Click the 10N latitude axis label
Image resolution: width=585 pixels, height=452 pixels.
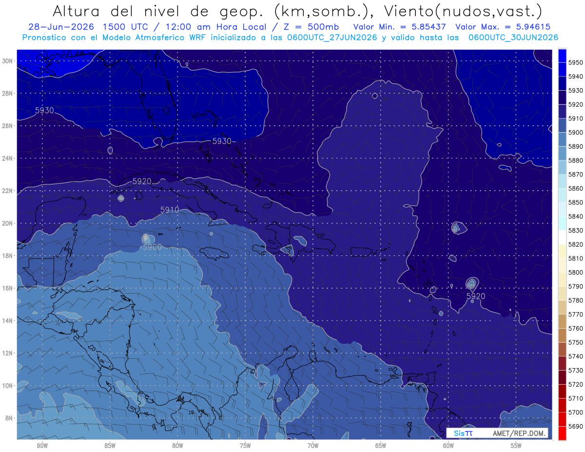click(8, 386)
